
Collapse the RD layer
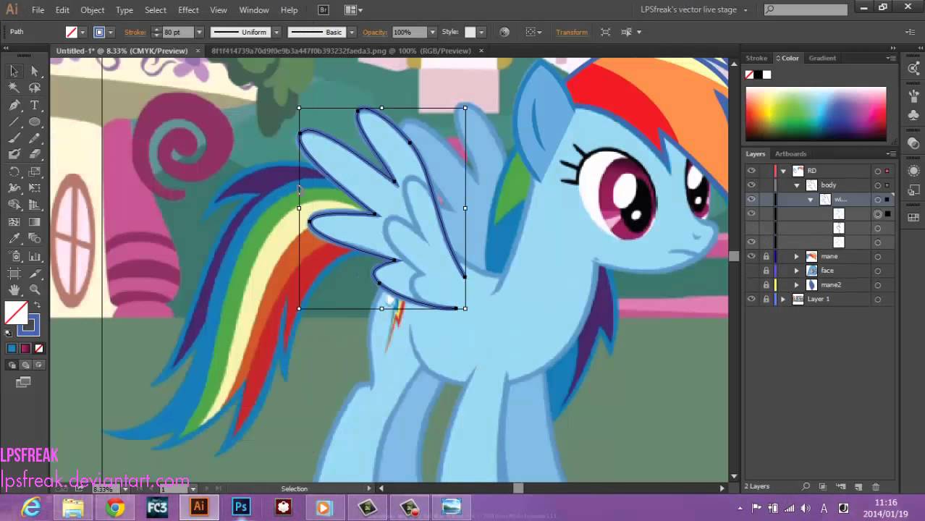pyautogui.click(x=783, y=171)
